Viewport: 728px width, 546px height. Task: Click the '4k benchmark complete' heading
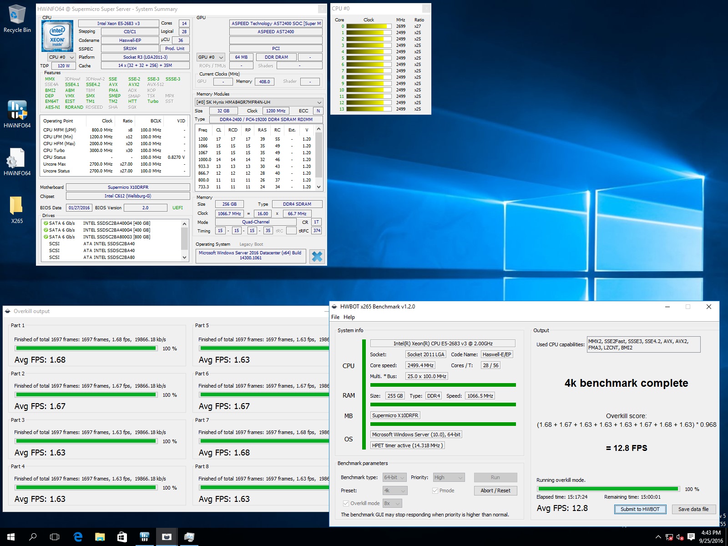coord(627,383)
